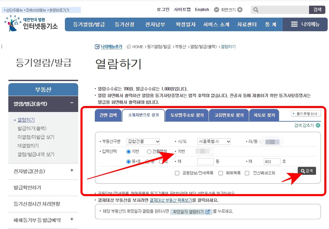Open the 나의메뉴 hamburger menu
Image resolution: width=329 pixels, height=229 pixels.
[x=294, y=24]
